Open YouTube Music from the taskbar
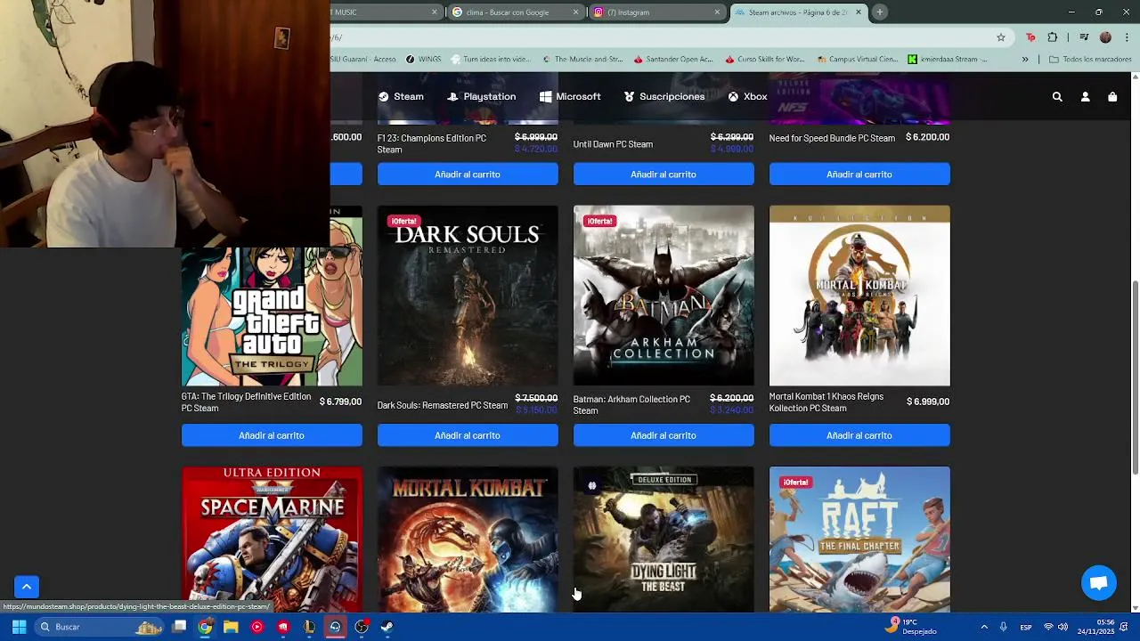 256,627
